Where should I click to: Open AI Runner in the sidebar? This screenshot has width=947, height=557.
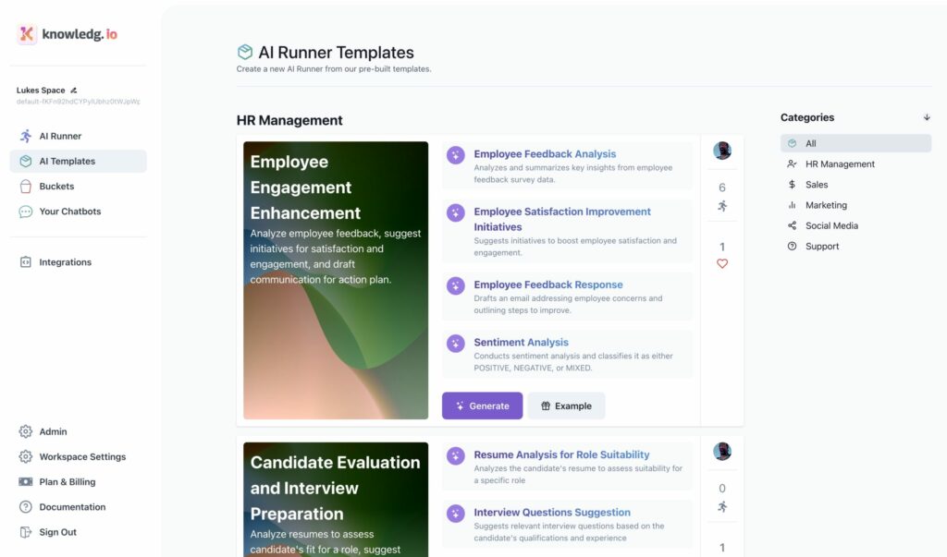[60, 136]
